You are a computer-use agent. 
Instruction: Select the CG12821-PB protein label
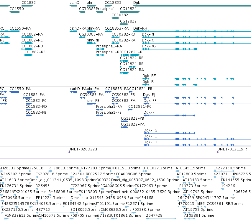coord(141,89)
